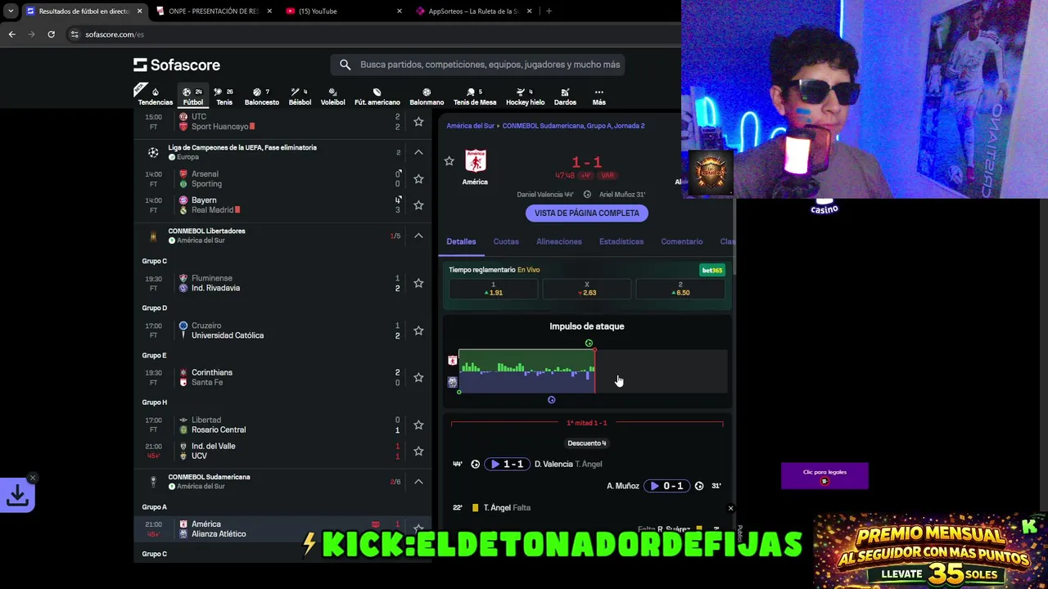Favorite the Arsenal vs Sporting match
Viewport: 1048px width, 589px height.
point(418,178)
